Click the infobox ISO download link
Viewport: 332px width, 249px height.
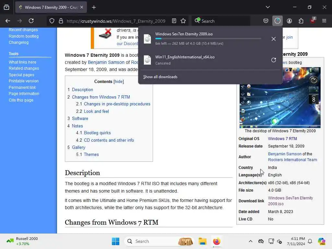(290, 201)
